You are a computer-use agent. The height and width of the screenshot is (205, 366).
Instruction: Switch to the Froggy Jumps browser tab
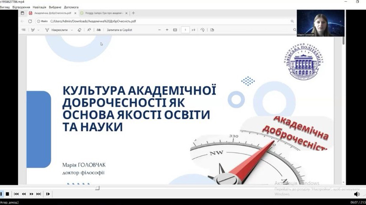104,13
